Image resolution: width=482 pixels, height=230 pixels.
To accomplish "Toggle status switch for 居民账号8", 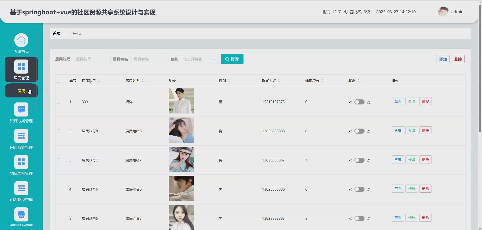I will pos(359,131).
